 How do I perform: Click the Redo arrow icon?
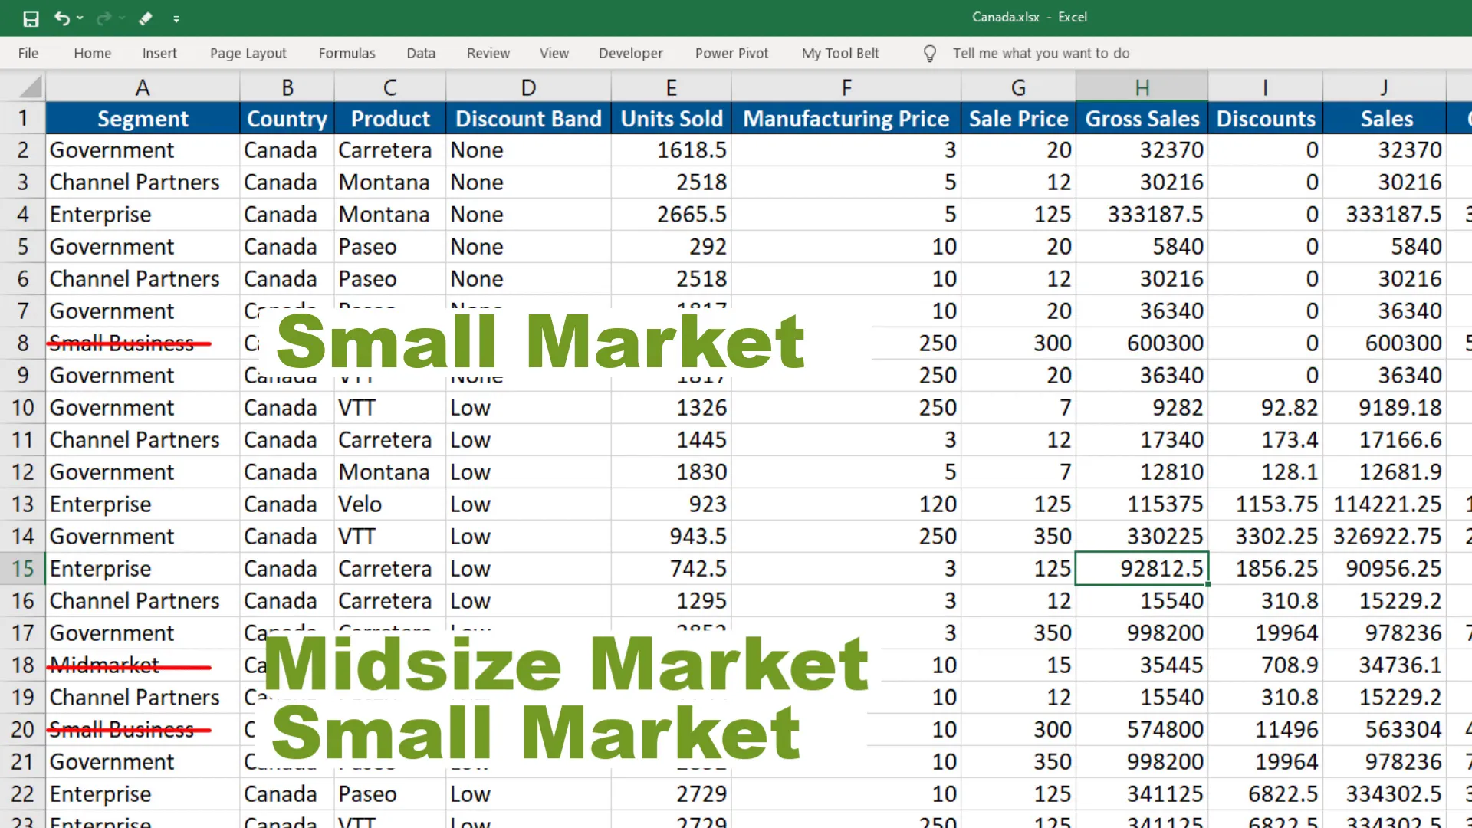[x=103, y=18]
